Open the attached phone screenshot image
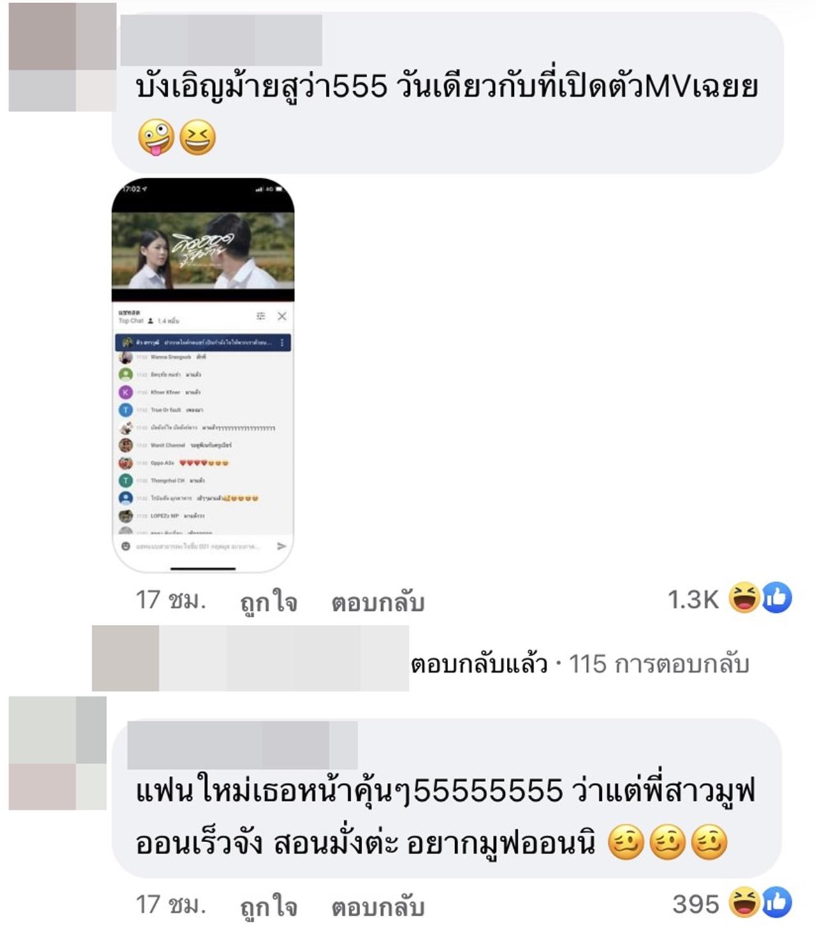 point(203,375)
